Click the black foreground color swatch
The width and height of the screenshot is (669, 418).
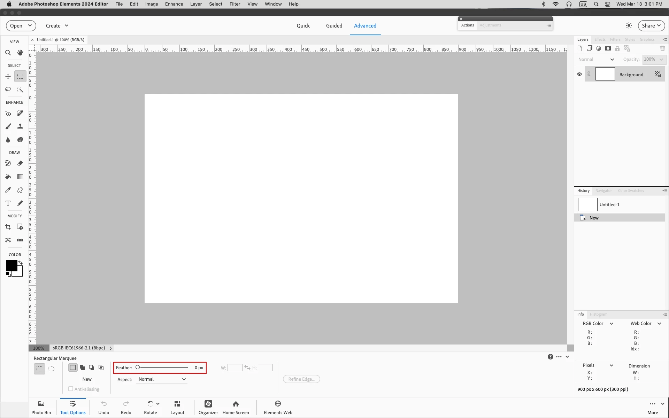point(11,266)
